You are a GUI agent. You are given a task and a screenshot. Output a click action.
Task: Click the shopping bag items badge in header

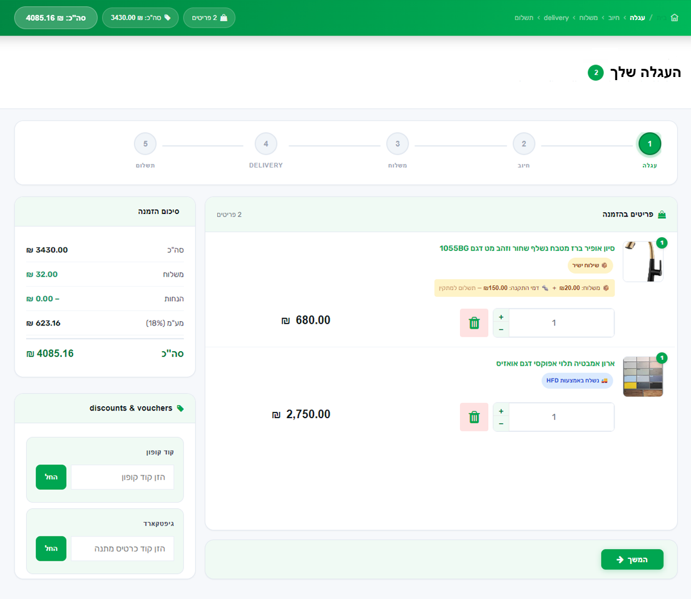(x=209, y=18)
